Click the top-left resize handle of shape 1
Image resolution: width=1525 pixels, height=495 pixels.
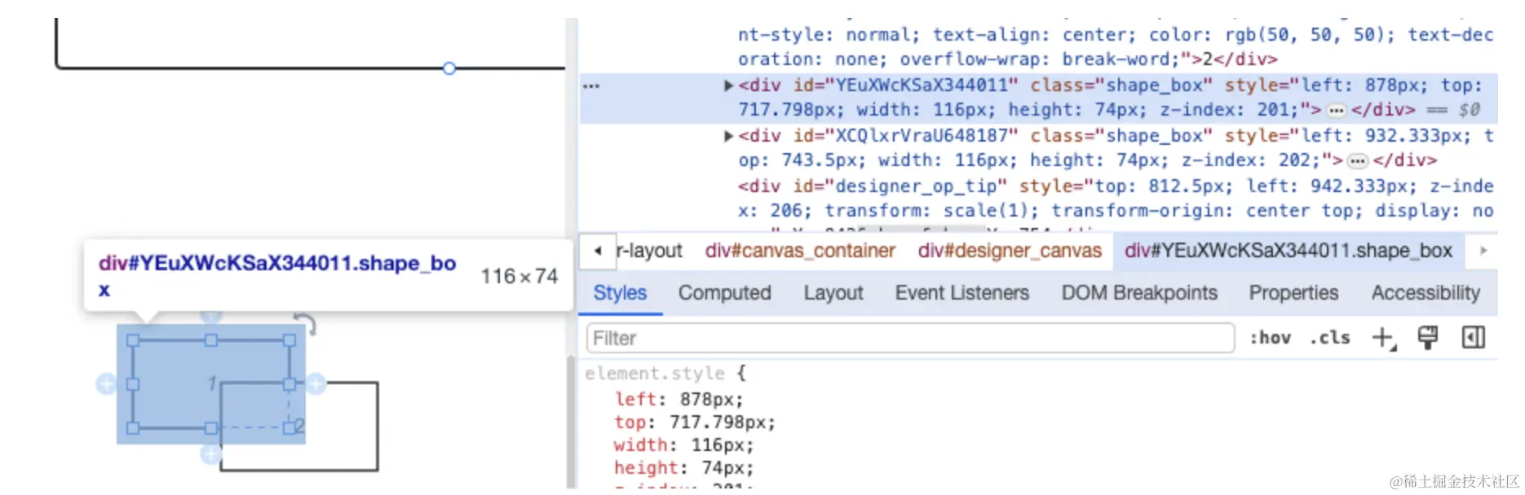tap(133, 340)
